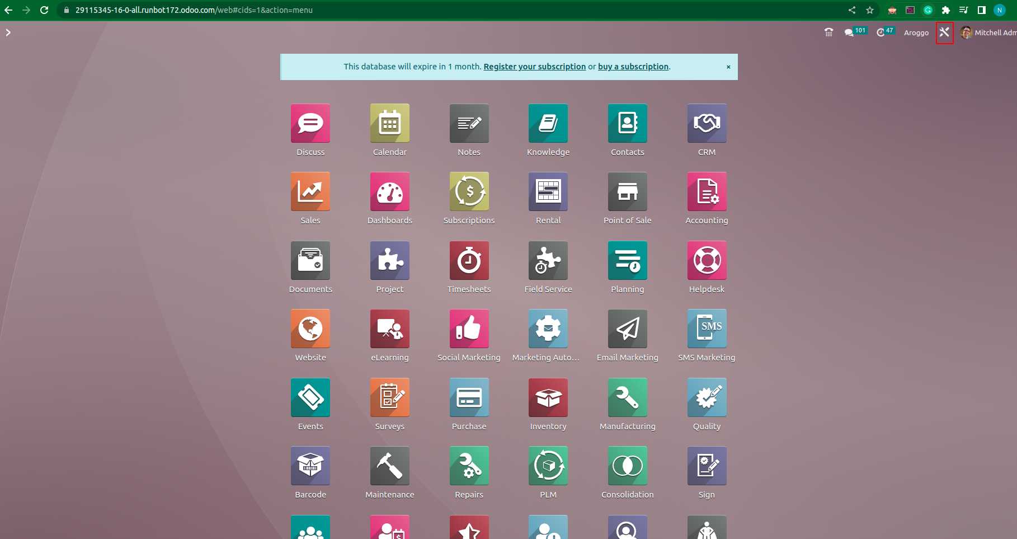Launch the Social Marketing app

(x=469, y=329)
